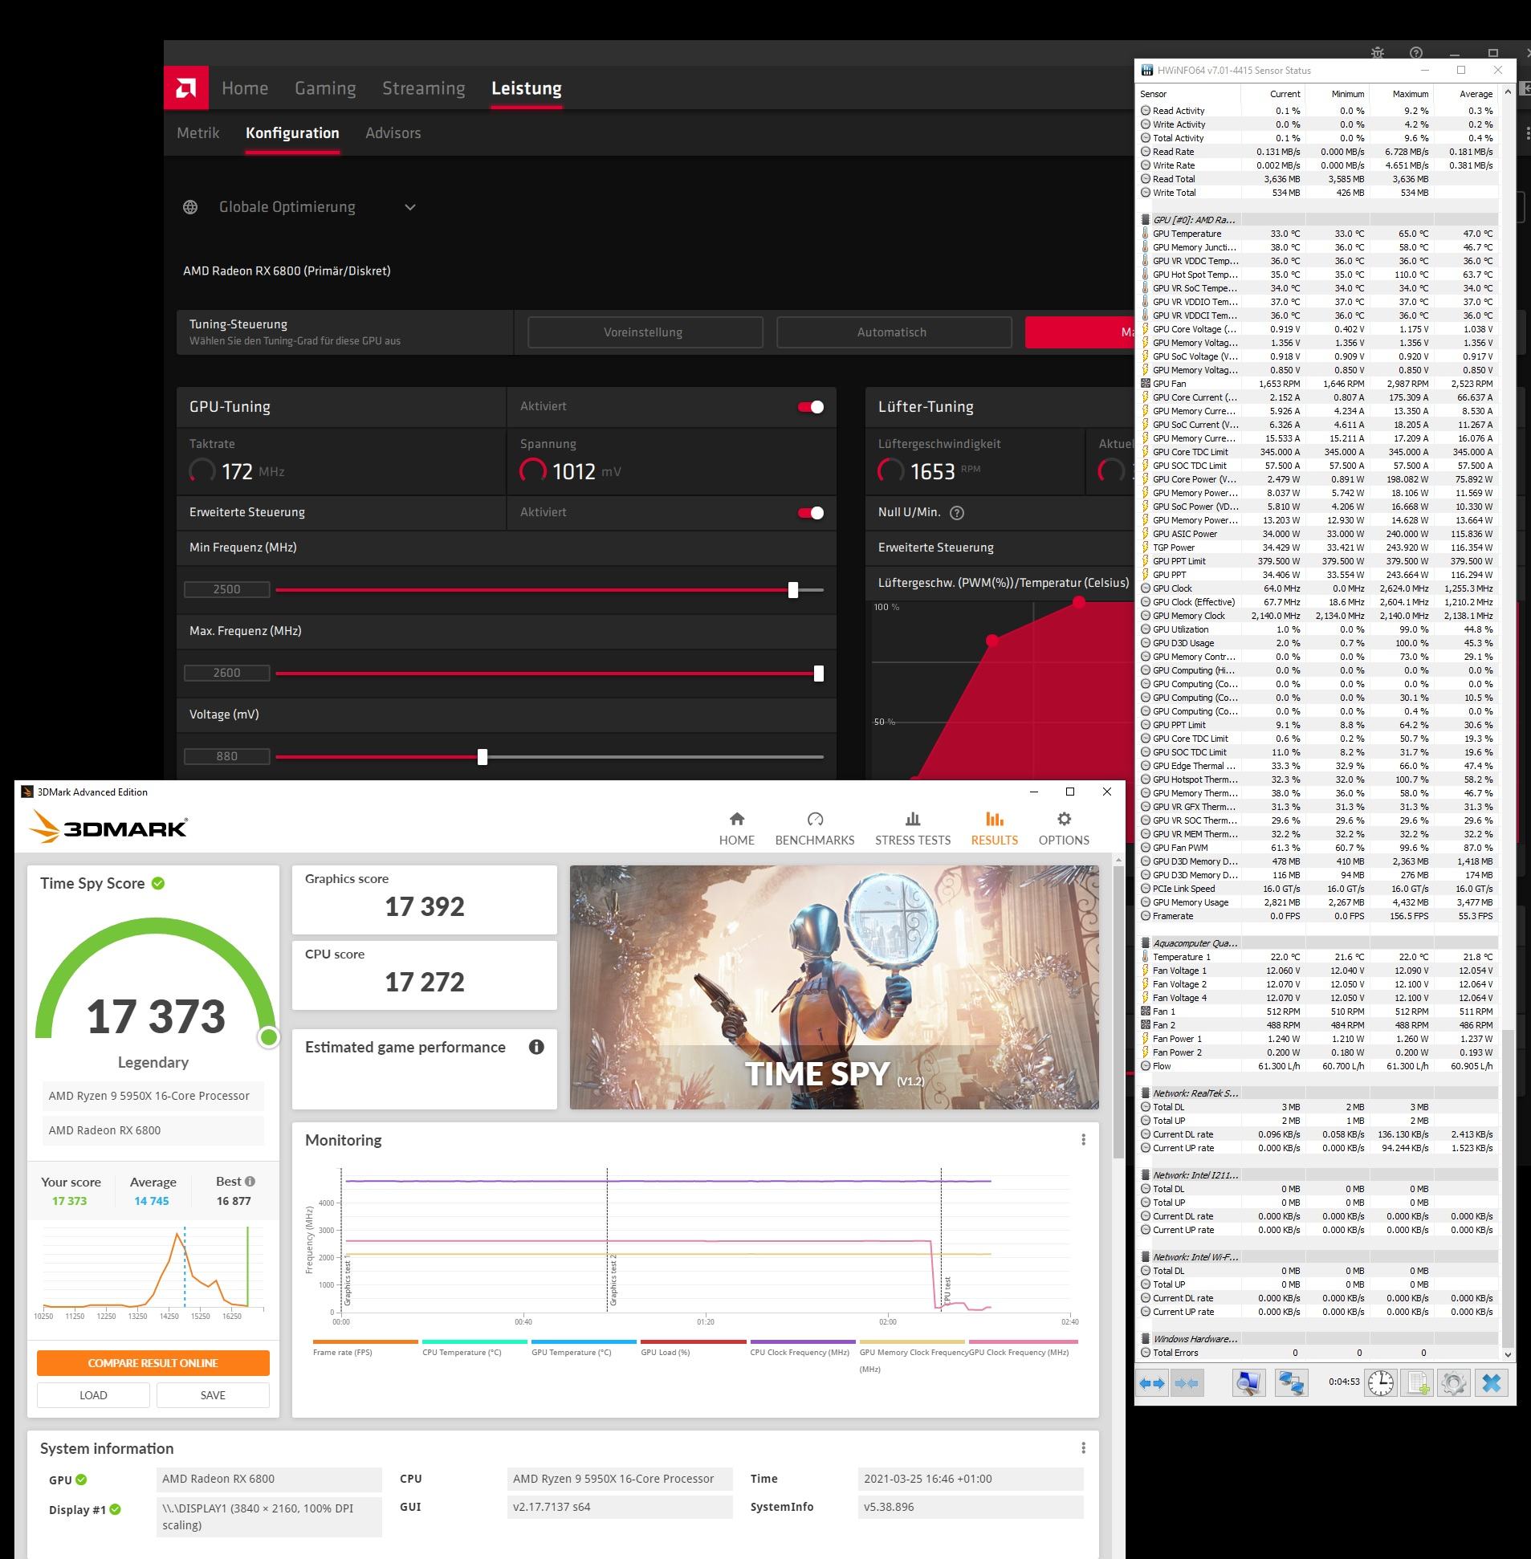Click HWiNFO monitor magnifier button
The image size is (1531, 1559).
click(1248, 1383)
